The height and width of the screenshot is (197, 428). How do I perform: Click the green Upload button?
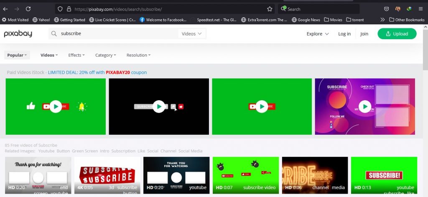pos(397,34)
